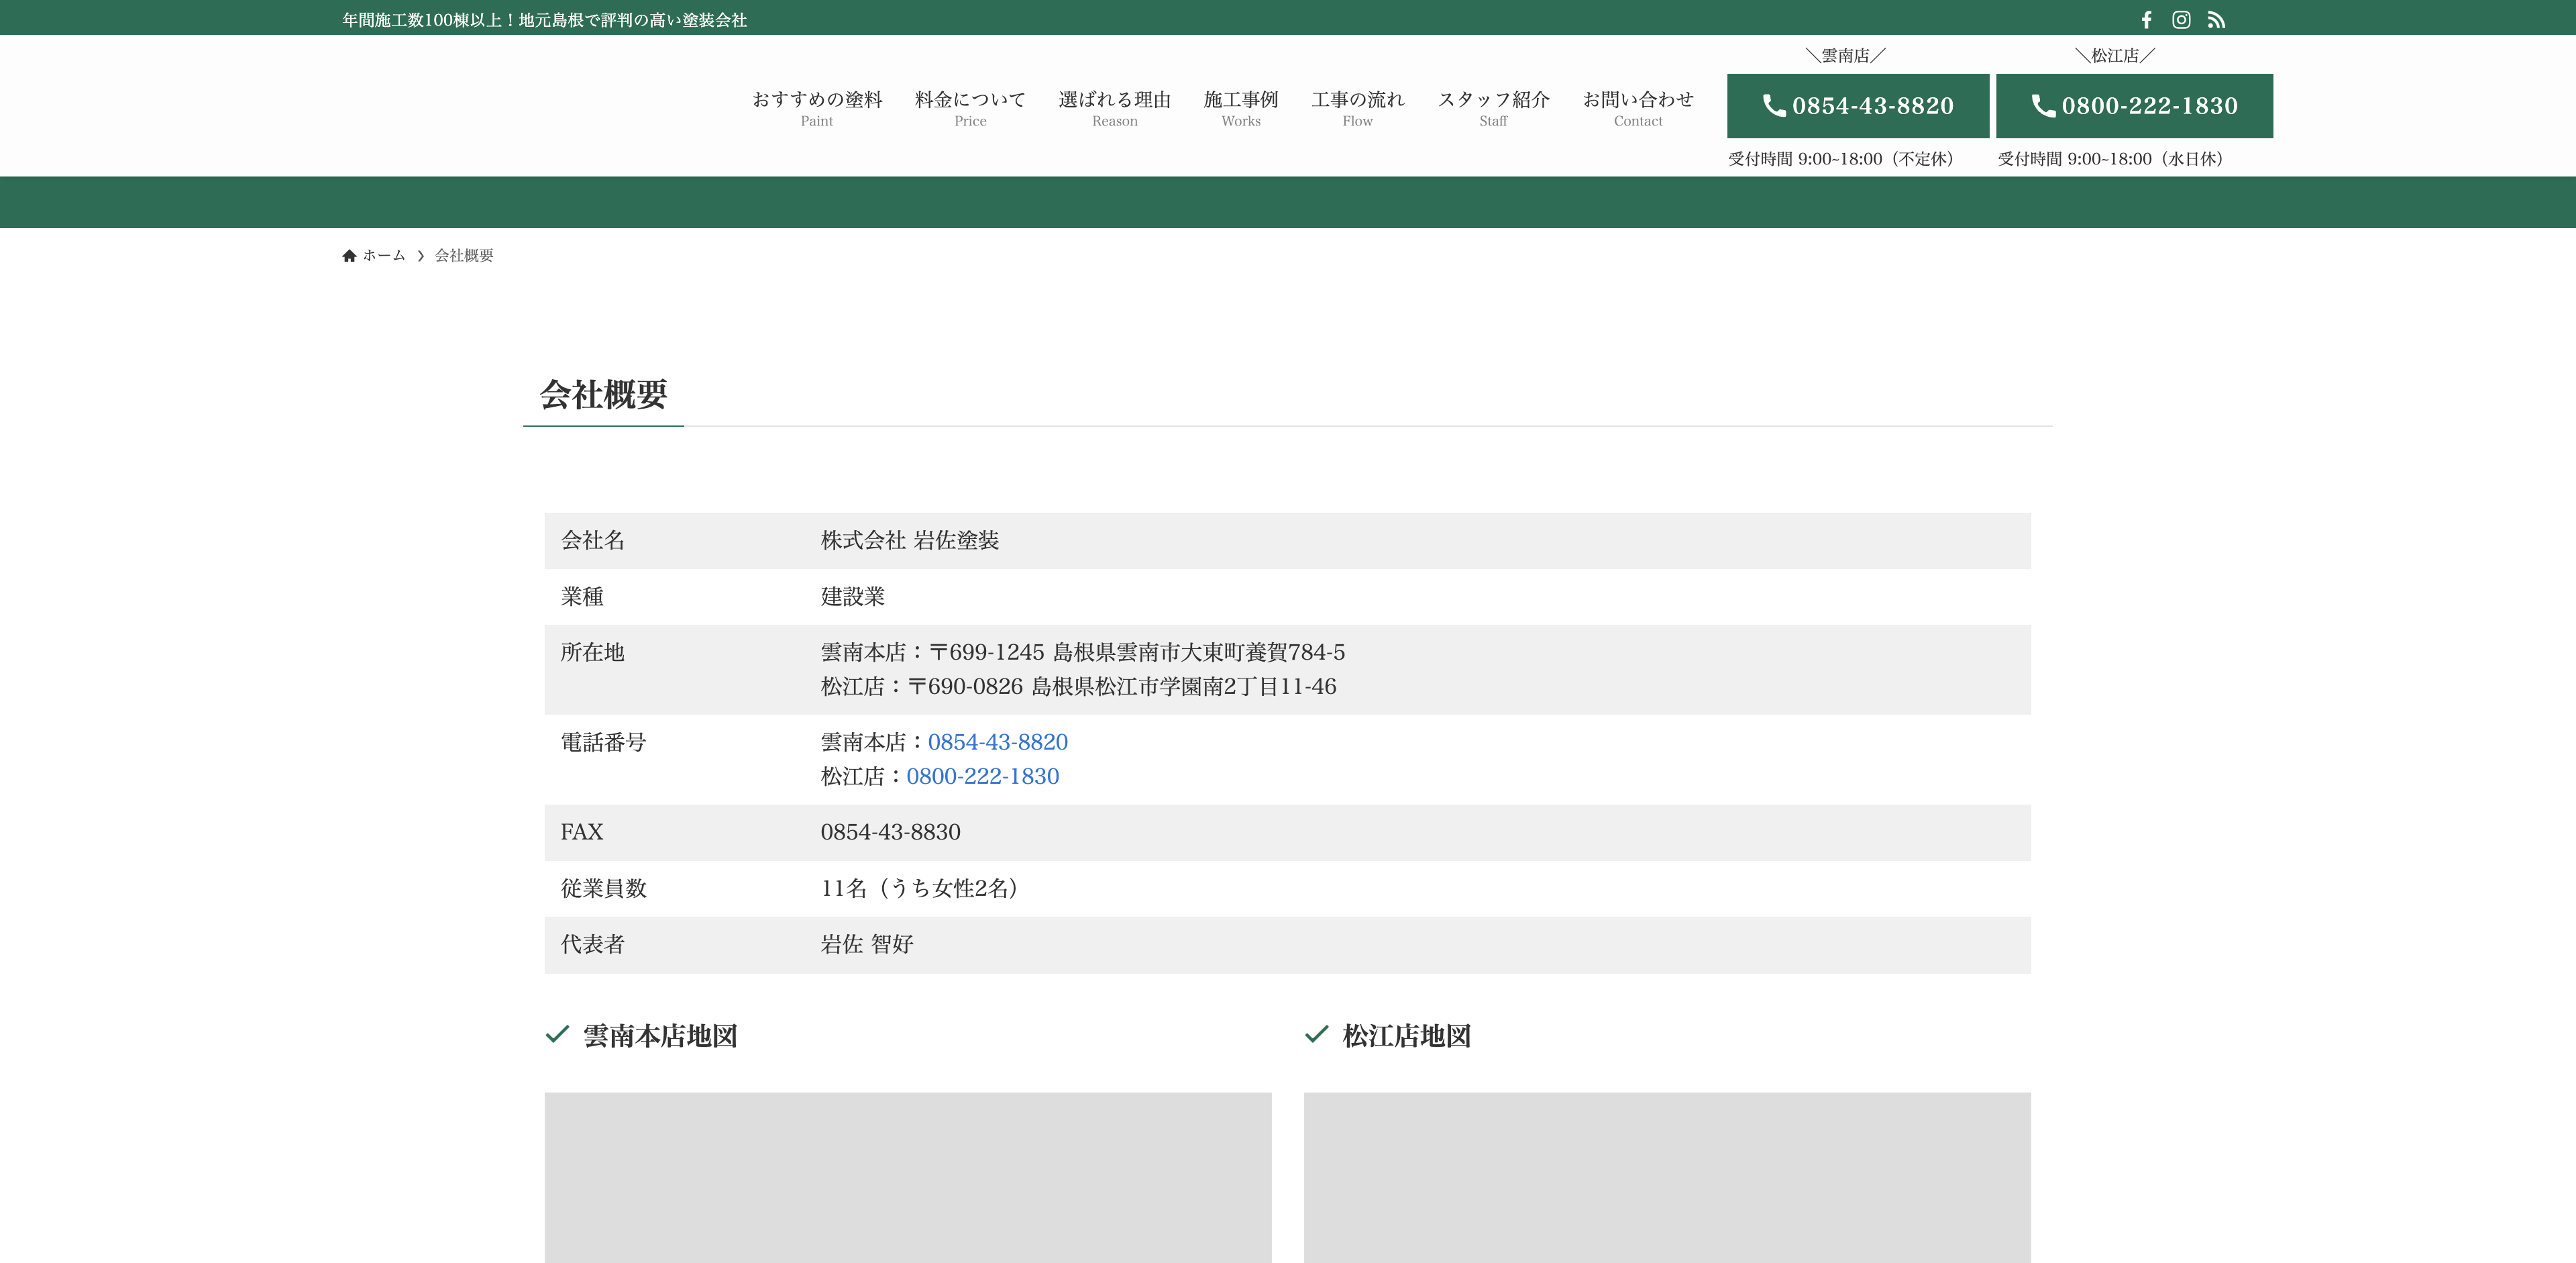Open おすすめの塗料 Paint menu item
This screenshot has width=2576, height=1263.
tap(817, 108)
